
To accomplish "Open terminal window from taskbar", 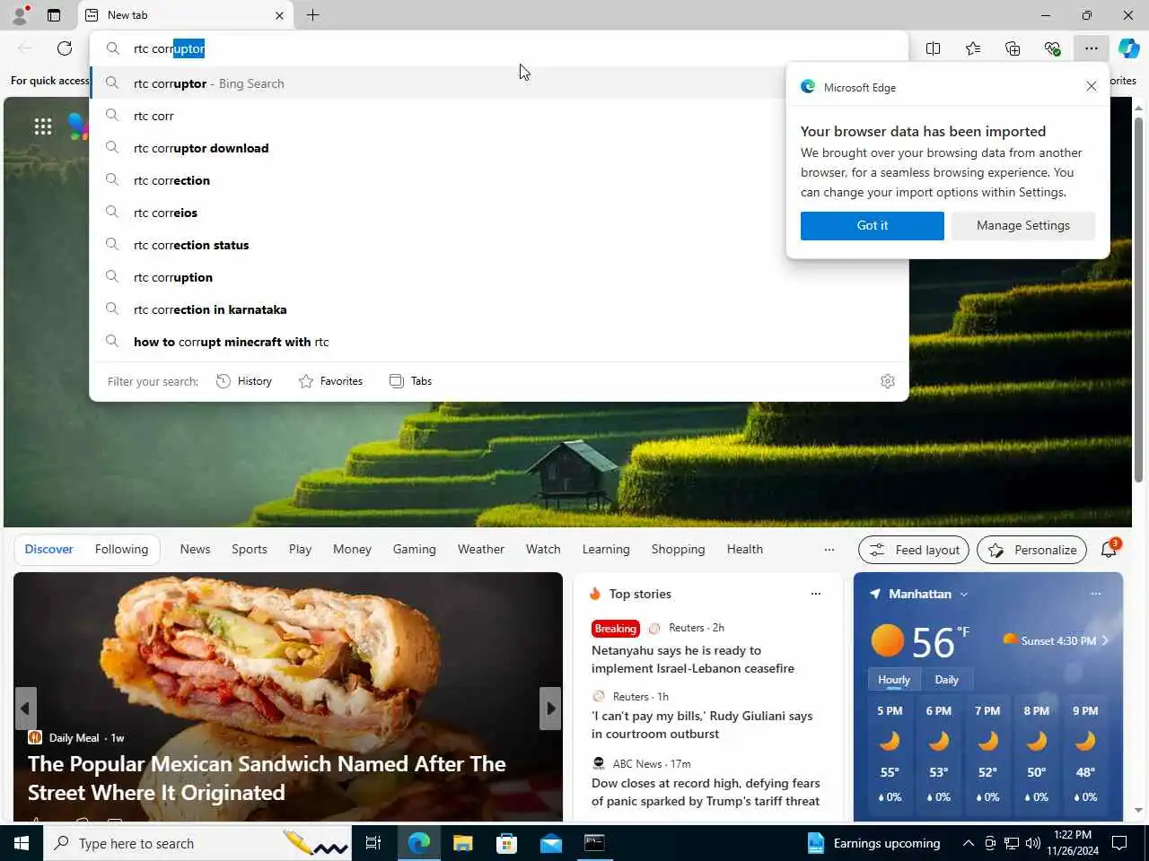I will pos(595,843).
